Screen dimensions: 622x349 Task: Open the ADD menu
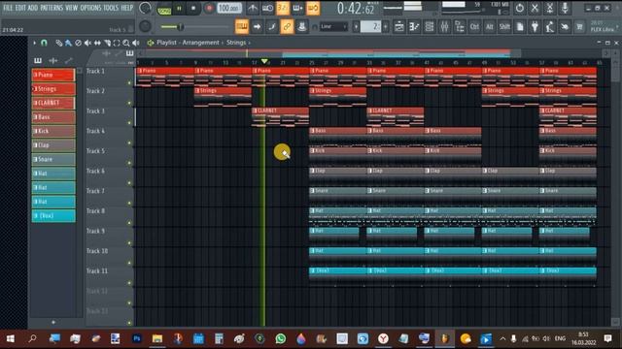point(33,8)
